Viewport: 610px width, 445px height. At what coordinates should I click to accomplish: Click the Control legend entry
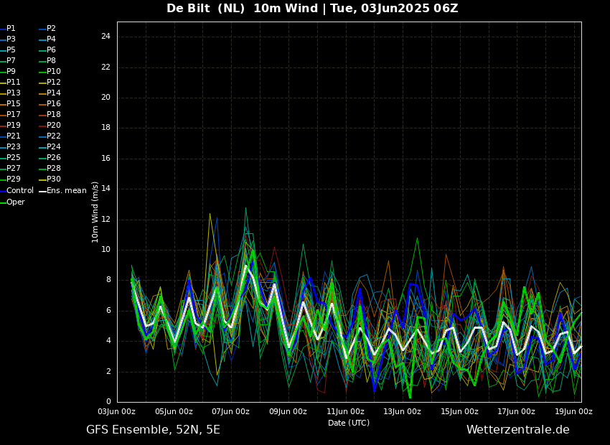coord(19,191)
